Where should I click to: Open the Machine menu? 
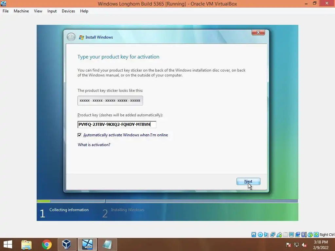[21, 11]
